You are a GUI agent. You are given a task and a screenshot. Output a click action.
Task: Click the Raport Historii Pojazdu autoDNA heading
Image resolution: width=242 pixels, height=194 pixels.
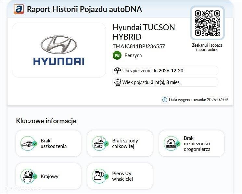coord(84,9)
